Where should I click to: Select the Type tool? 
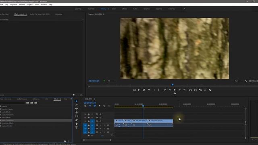(x=77, y=128)
